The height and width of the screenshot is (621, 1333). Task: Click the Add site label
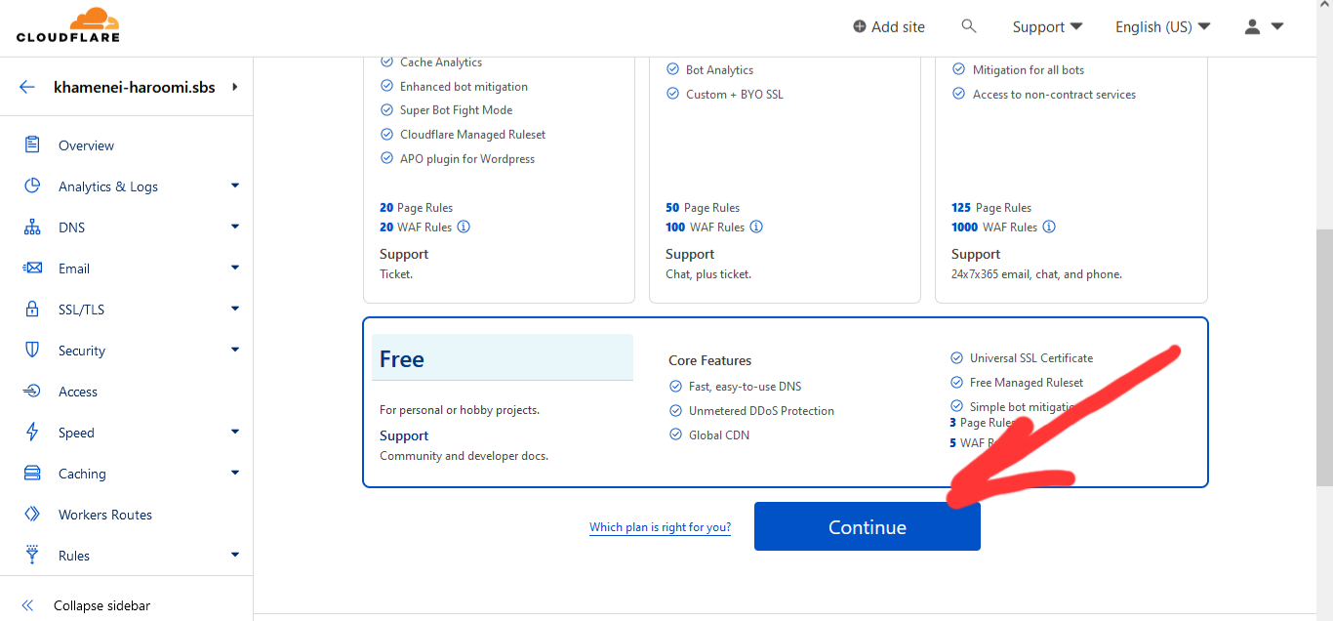(x=898, y=26)
